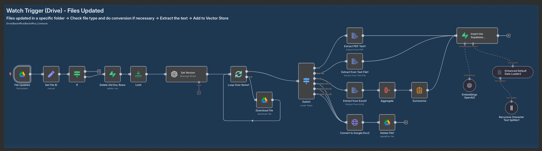Click the 'Convert to Google Doc2' label
This screenshot has width=542, height=151.
(x=355, y=133)
